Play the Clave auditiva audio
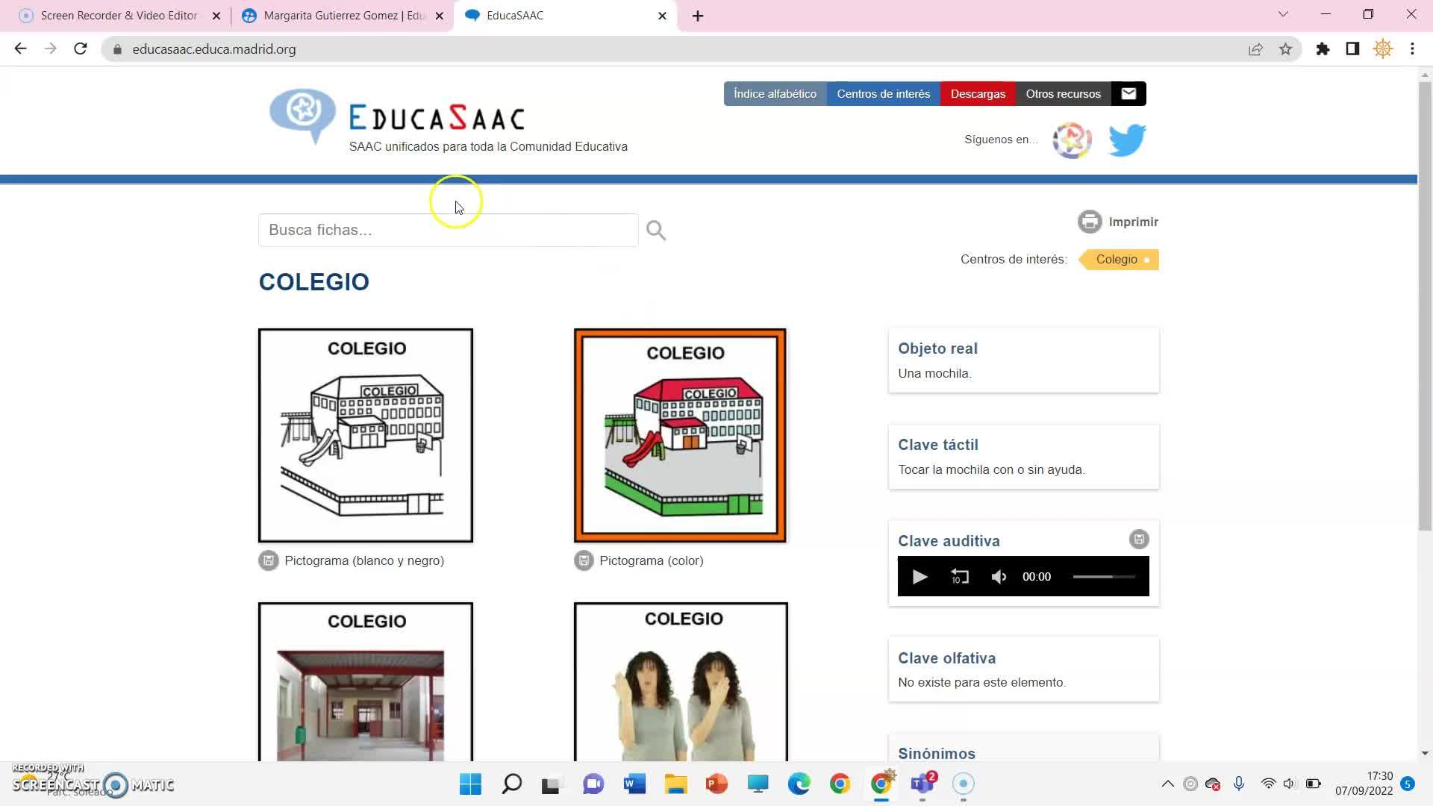This screenshot has width=1433, height=806. [920, 577]
